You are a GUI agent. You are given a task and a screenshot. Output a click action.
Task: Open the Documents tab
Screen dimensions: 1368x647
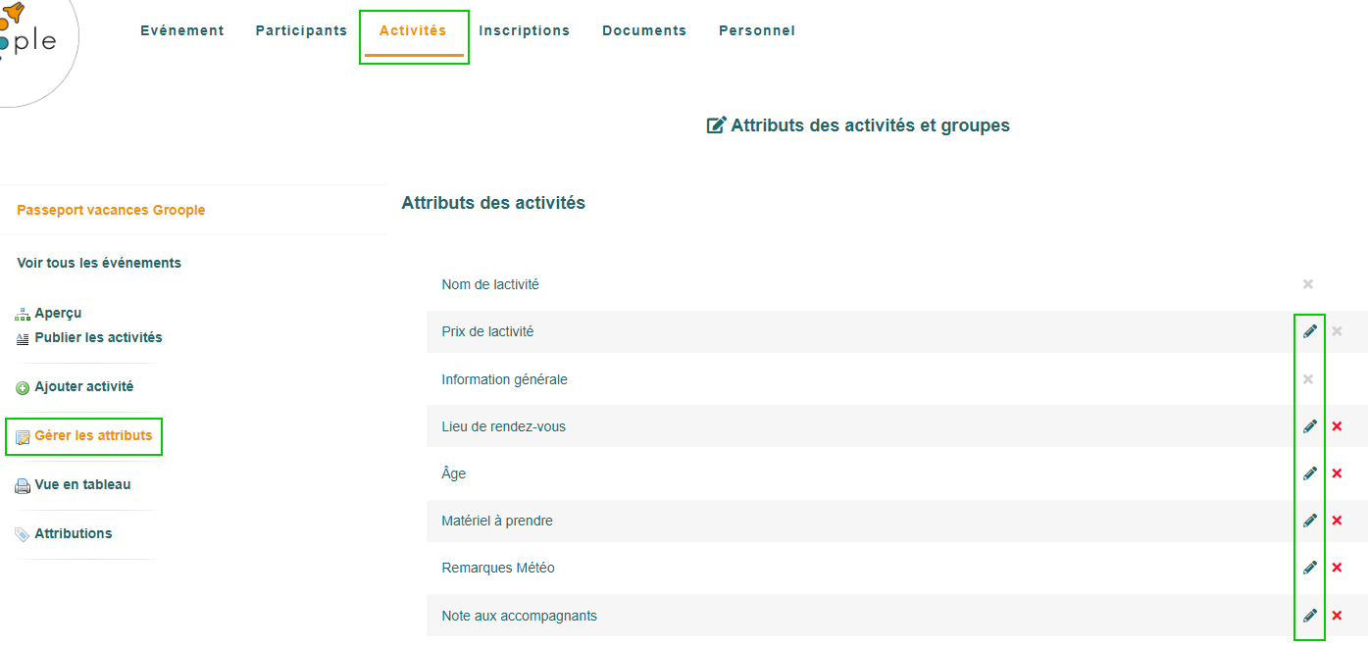pyautogui.click(x=644, y=30)
